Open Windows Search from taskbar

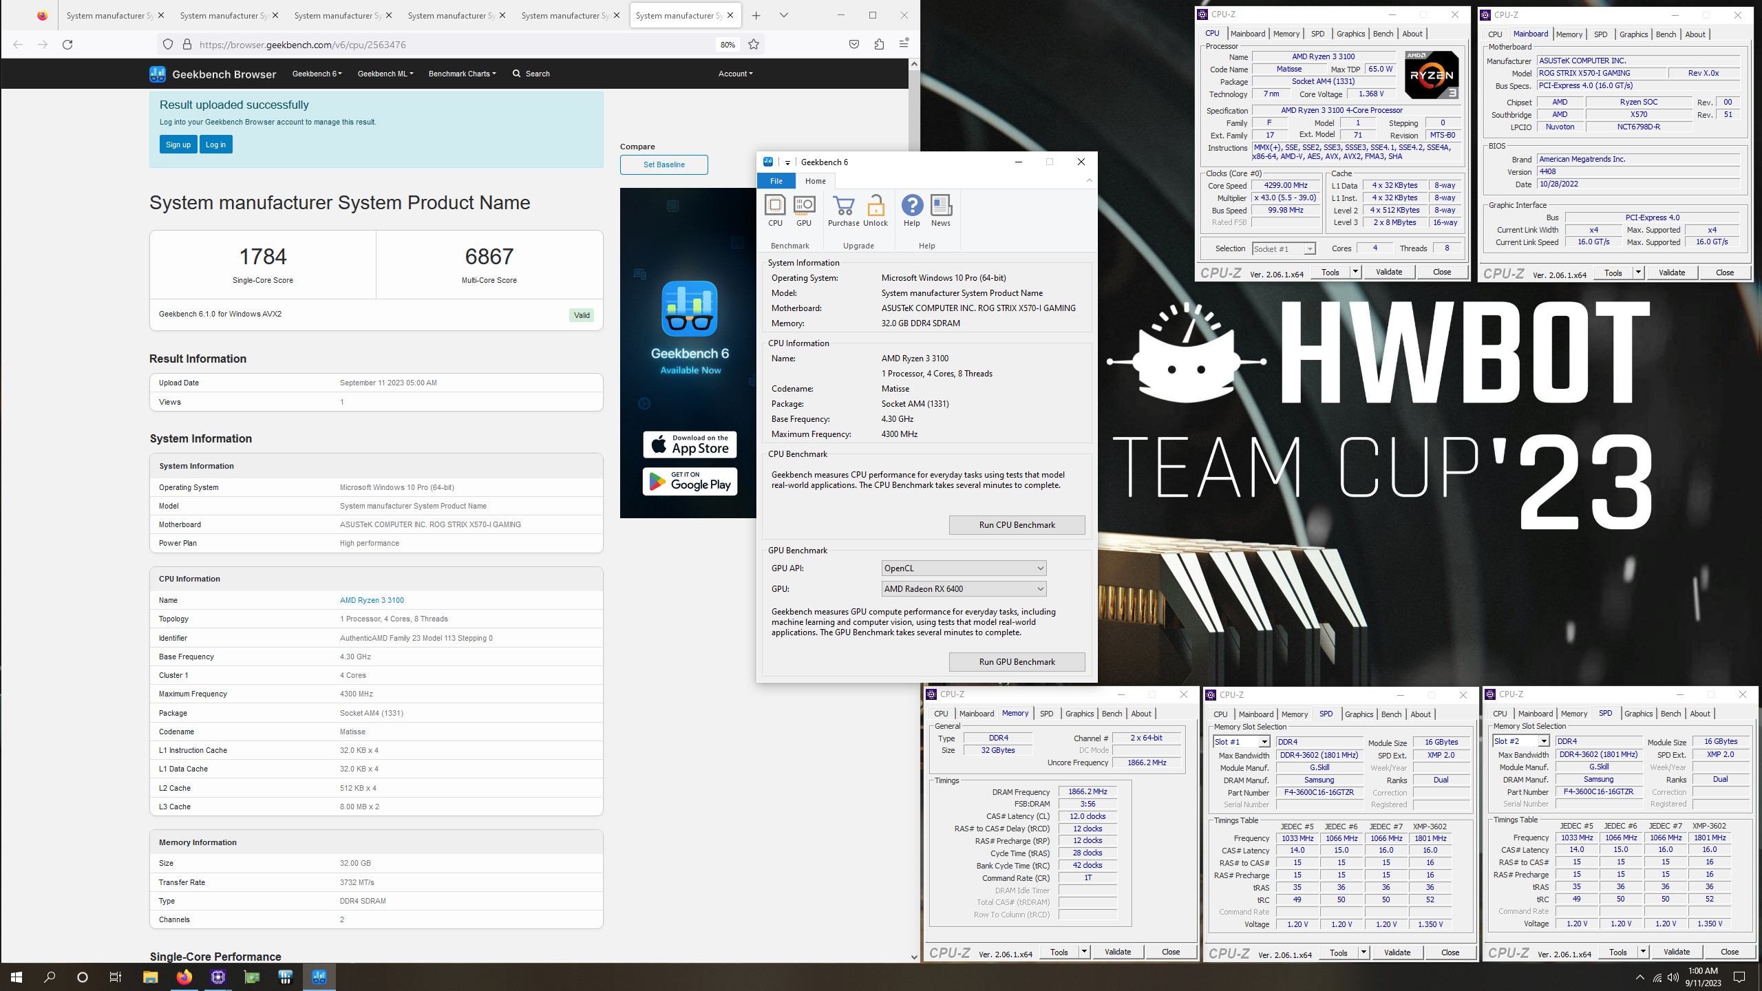(x=50, y=977)
